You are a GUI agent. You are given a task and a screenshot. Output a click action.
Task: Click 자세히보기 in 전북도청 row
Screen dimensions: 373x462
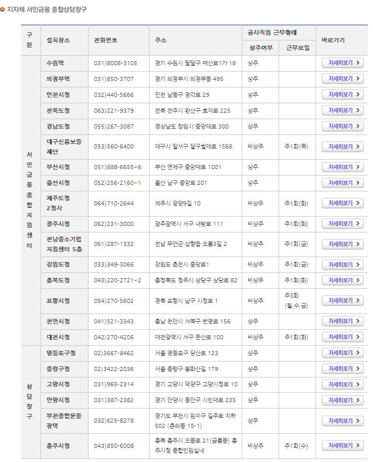[x=343, y=110]
